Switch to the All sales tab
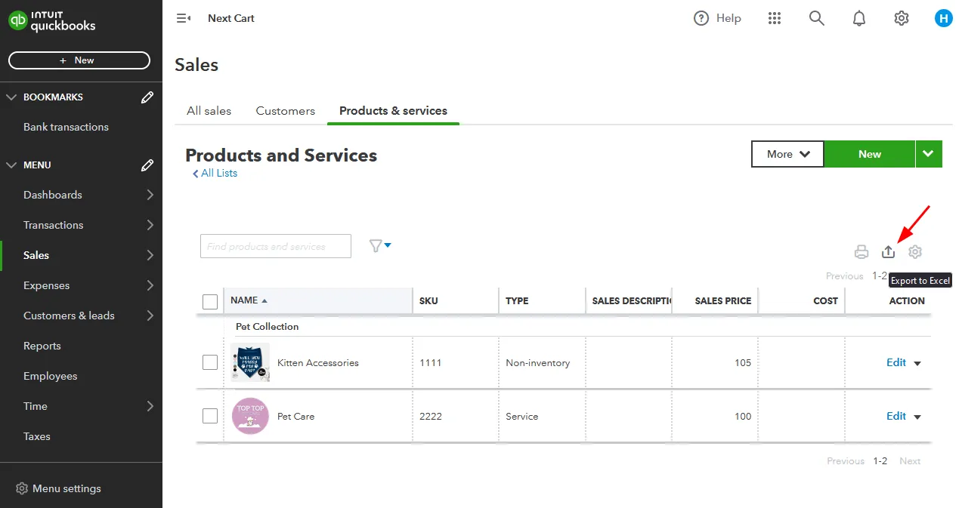962x508 pixels. (x=209, y=110)
